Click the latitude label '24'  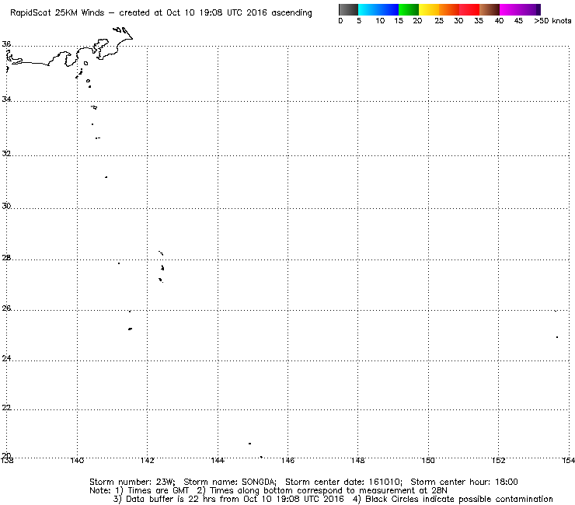[x=6, y=358]
